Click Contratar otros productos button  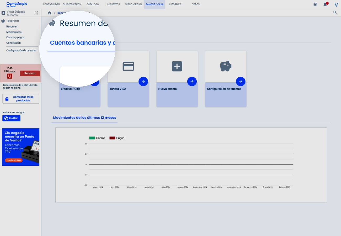pos(21,99)
